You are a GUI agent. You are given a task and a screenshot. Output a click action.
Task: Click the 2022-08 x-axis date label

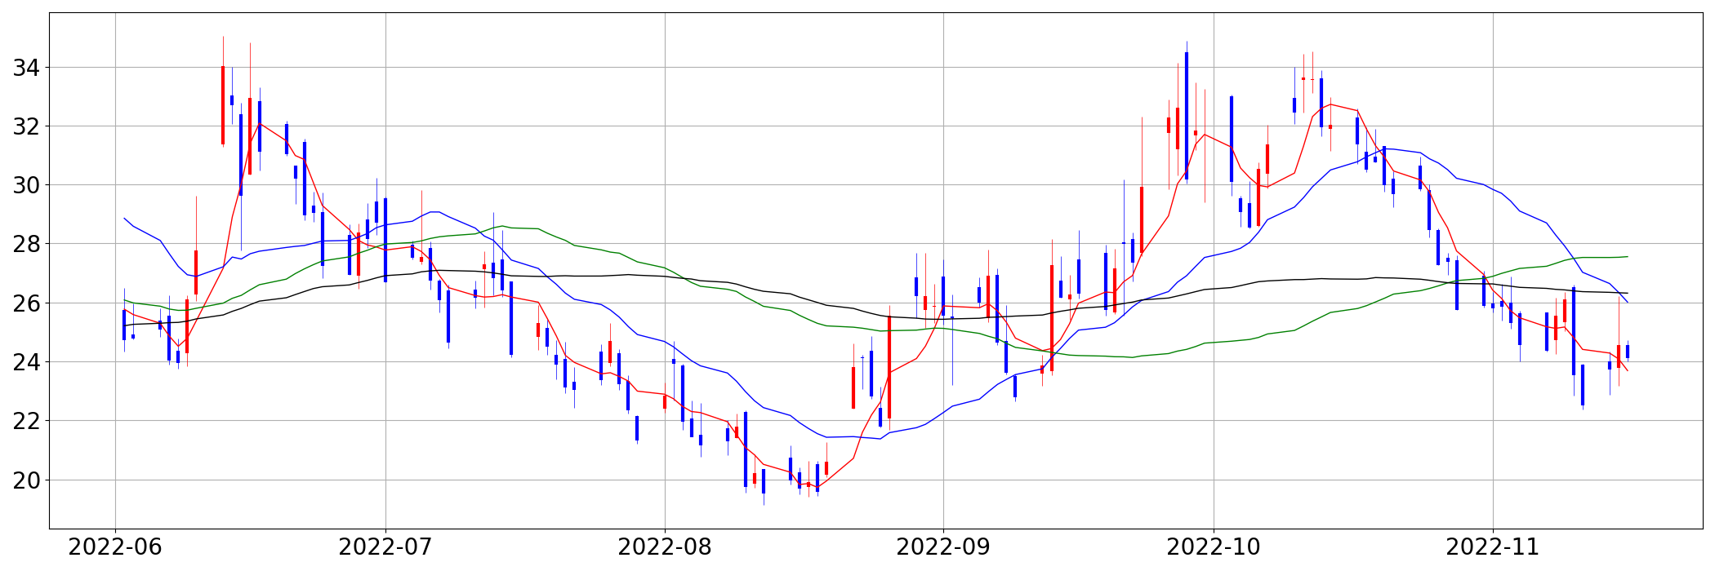click(665, 547)
